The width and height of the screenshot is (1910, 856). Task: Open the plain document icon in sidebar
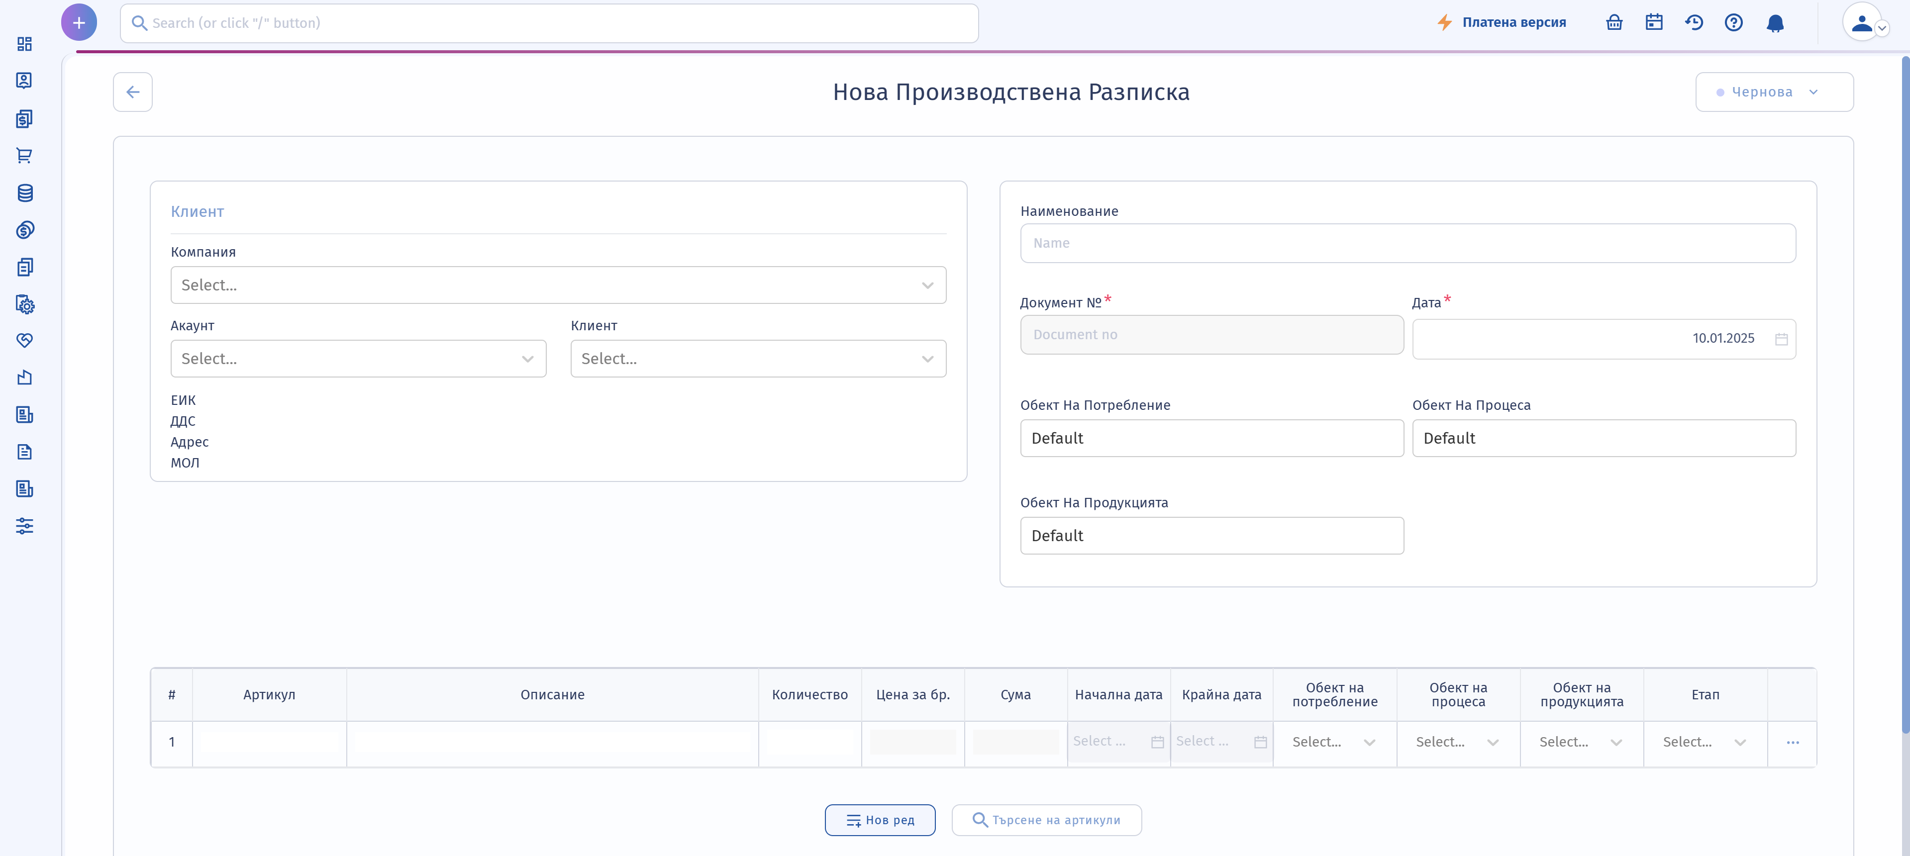(x=24, y=451)
